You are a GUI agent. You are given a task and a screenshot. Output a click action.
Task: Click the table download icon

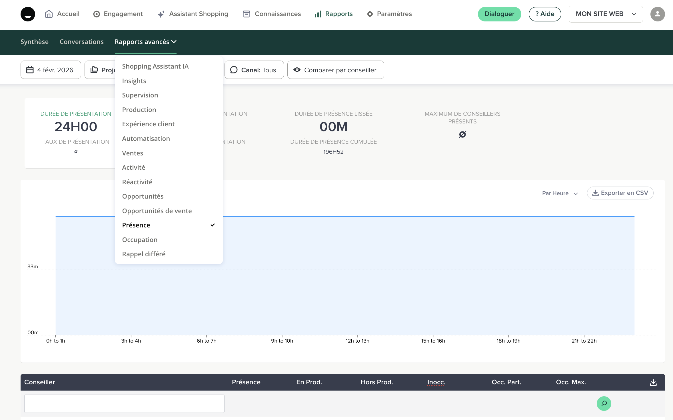point(653,383)
